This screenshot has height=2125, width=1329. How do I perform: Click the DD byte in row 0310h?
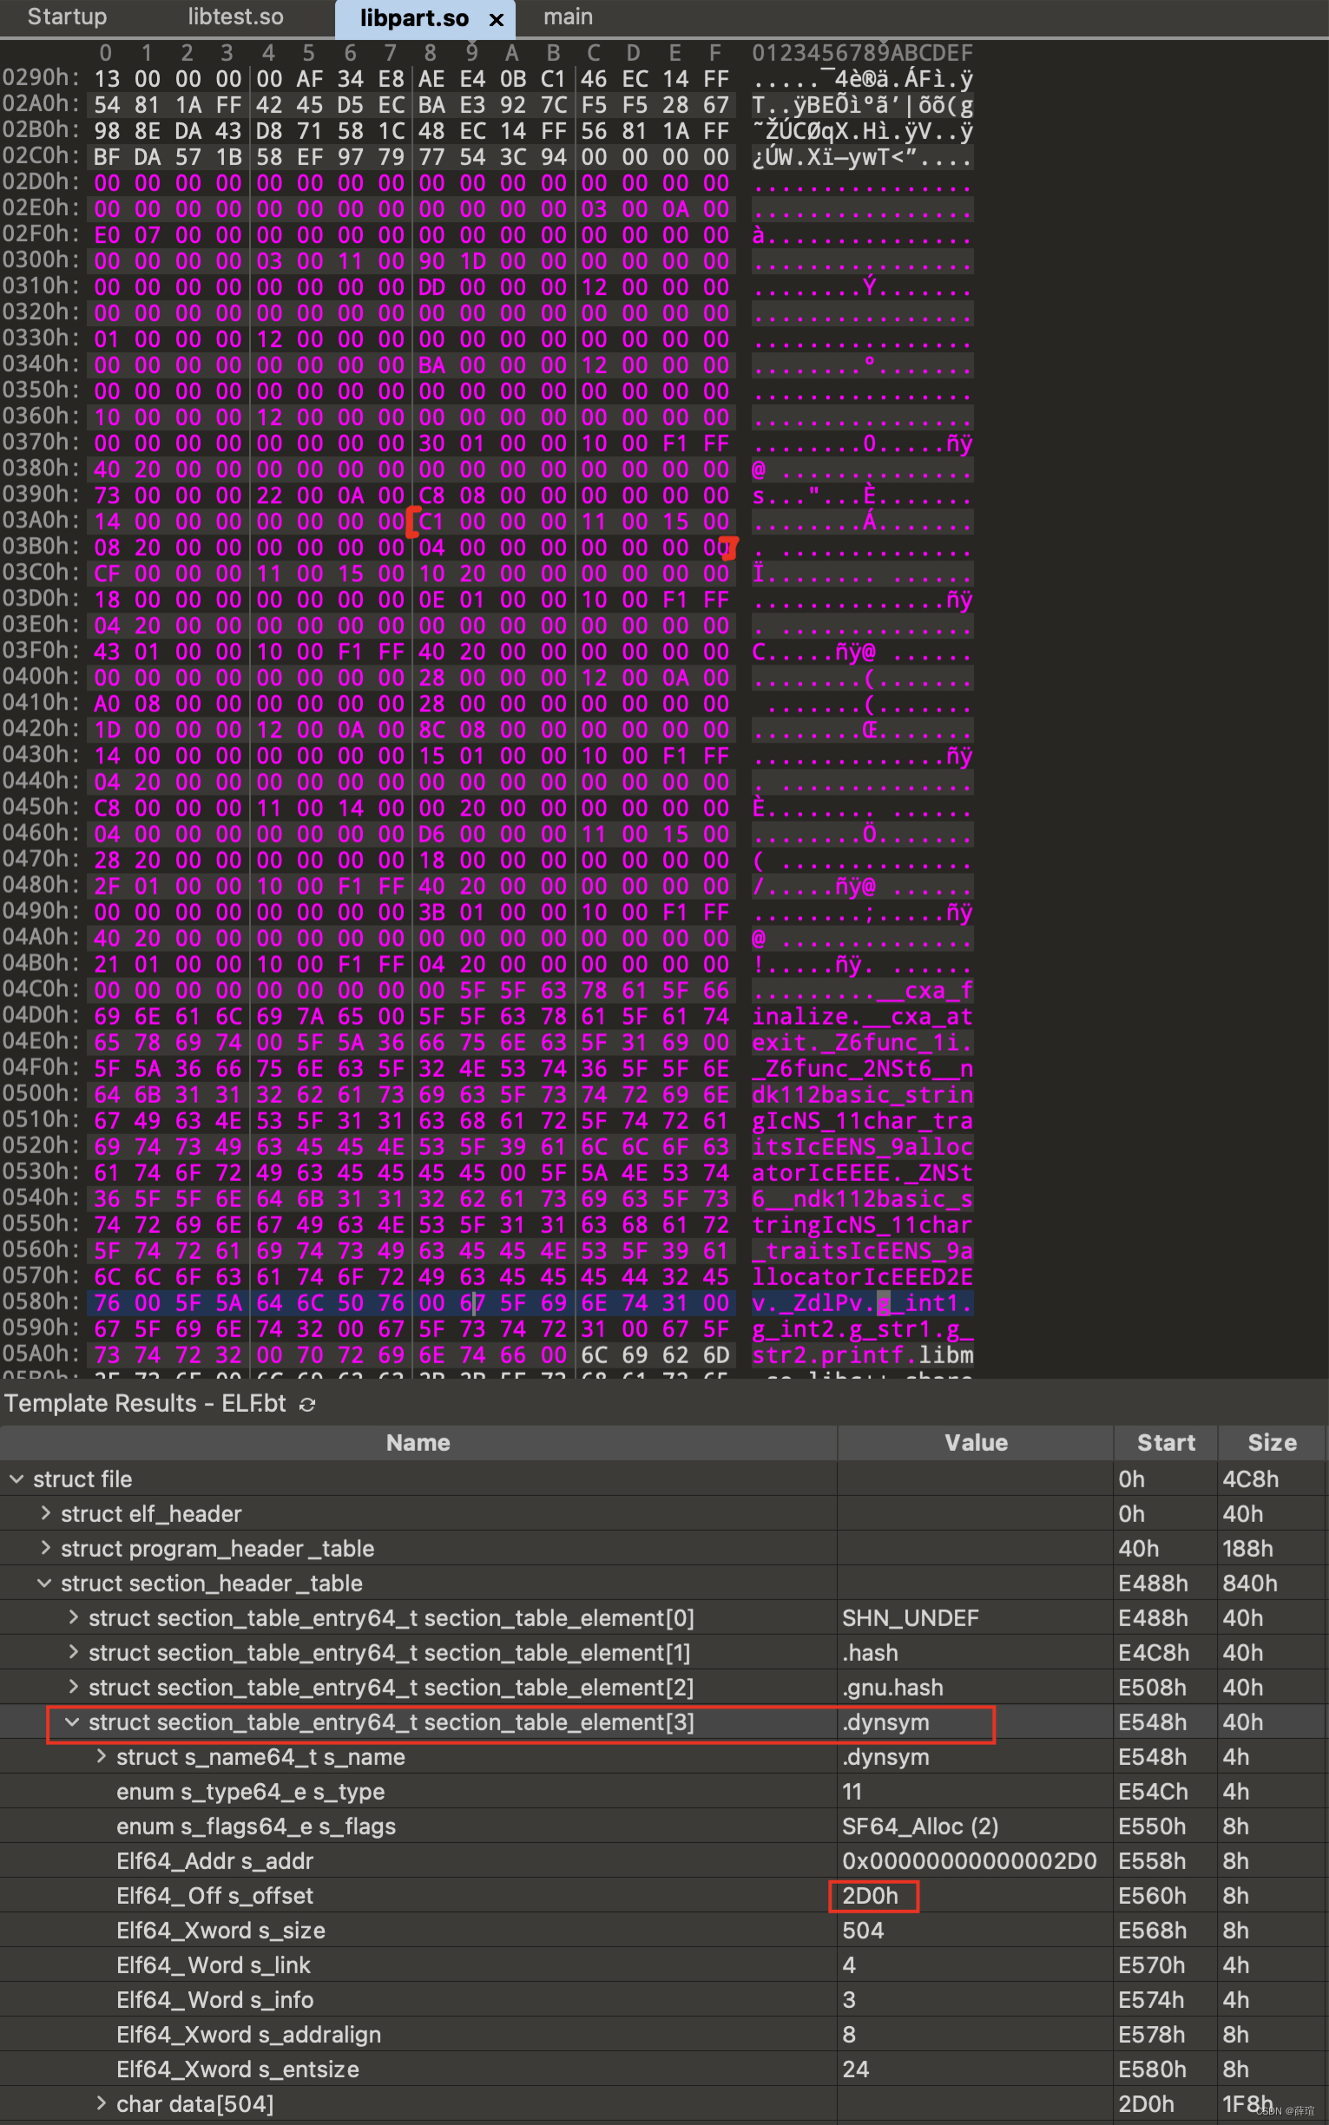[x=431, y=286]
